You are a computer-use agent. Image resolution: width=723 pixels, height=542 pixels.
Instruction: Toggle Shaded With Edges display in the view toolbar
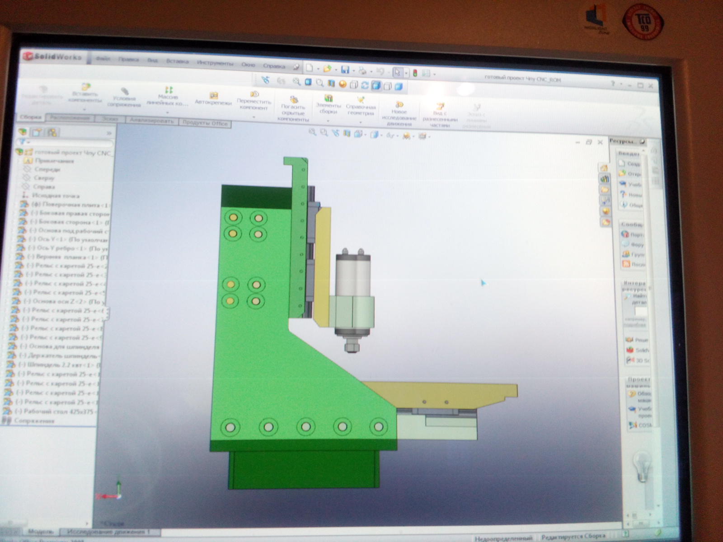point(376,86)
